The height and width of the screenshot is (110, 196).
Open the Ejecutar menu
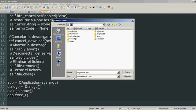(x=62, y=4)
